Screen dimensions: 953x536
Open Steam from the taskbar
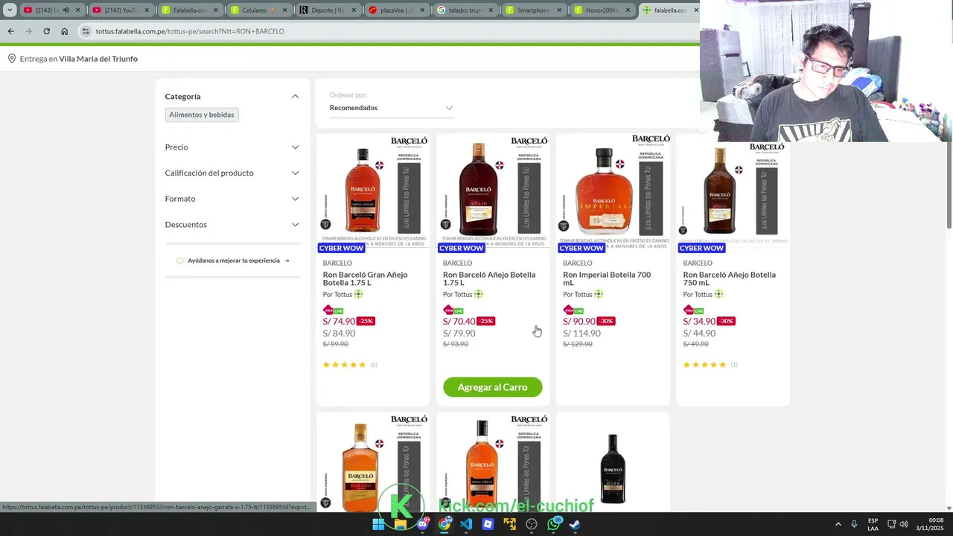[x=576, y=524]
